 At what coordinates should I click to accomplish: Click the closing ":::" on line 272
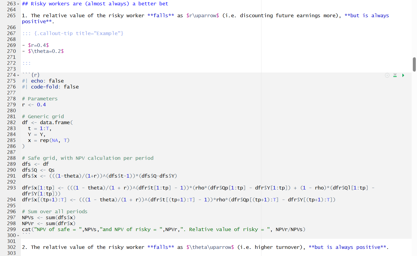[26, 63]
